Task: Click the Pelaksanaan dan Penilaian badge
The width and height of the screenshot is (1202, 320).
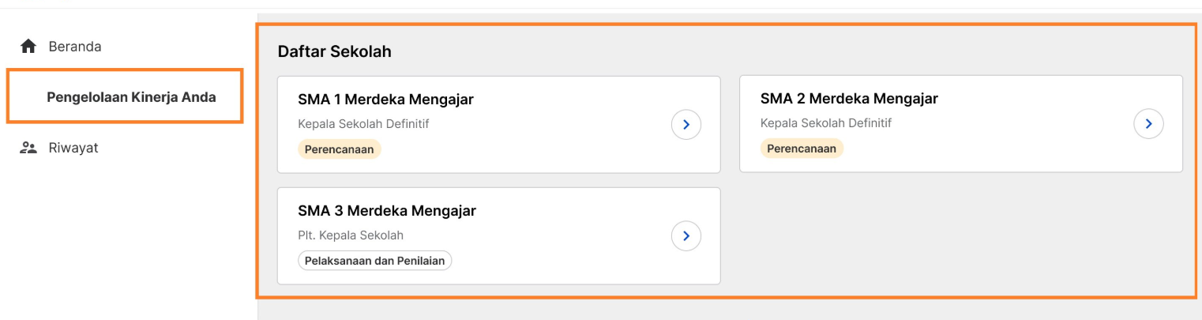Action: tap(375, 261)
